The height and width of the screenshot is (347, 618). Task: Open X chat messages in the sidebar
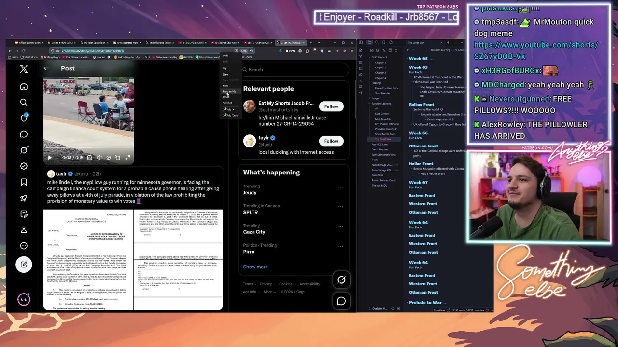[24, 134]
